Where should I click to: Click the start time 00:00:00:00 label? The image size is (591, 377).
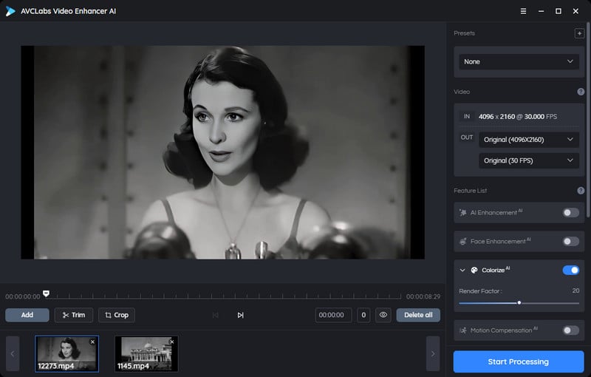tap(23, 296)
